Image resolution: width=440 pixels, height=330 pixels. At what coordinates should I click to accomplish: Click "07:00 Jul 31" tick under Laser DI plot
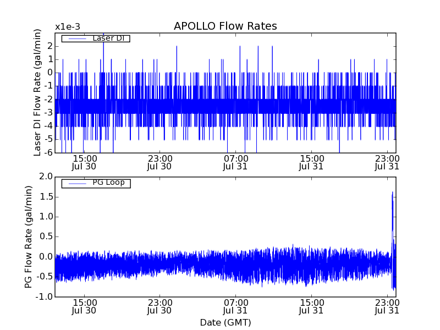(x=235, y=162)
